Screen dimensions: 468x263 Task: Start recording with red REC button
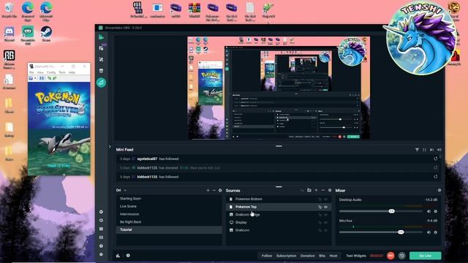tap(390, 256)
